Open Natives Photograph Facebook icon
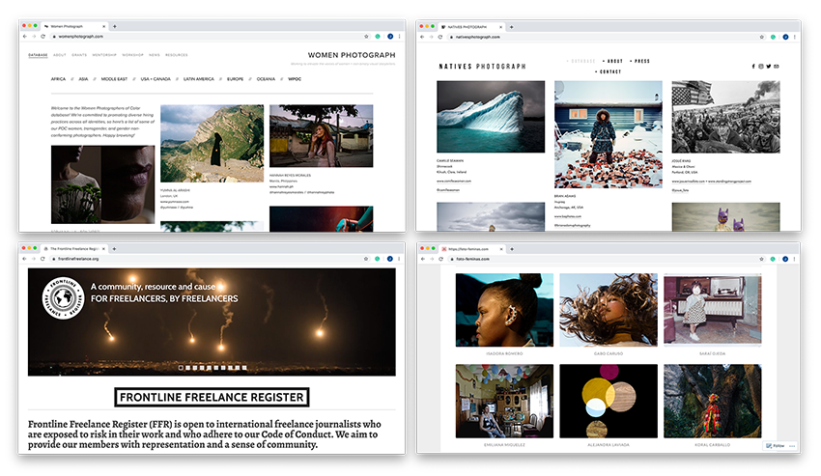 click(x=753, y=67)
